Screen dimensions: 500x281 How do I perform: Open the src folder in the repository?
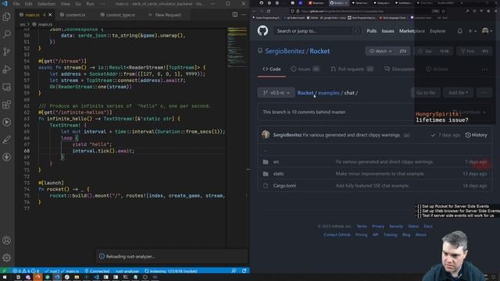click(276, 162)
